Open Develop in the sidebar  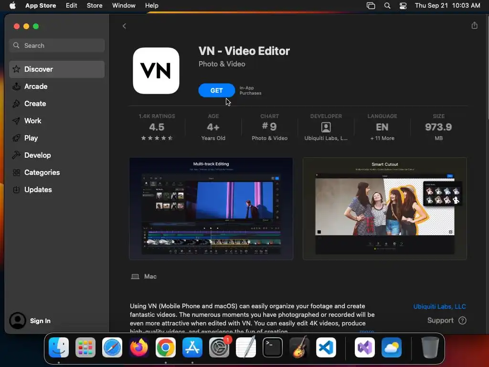click(57, 155)
